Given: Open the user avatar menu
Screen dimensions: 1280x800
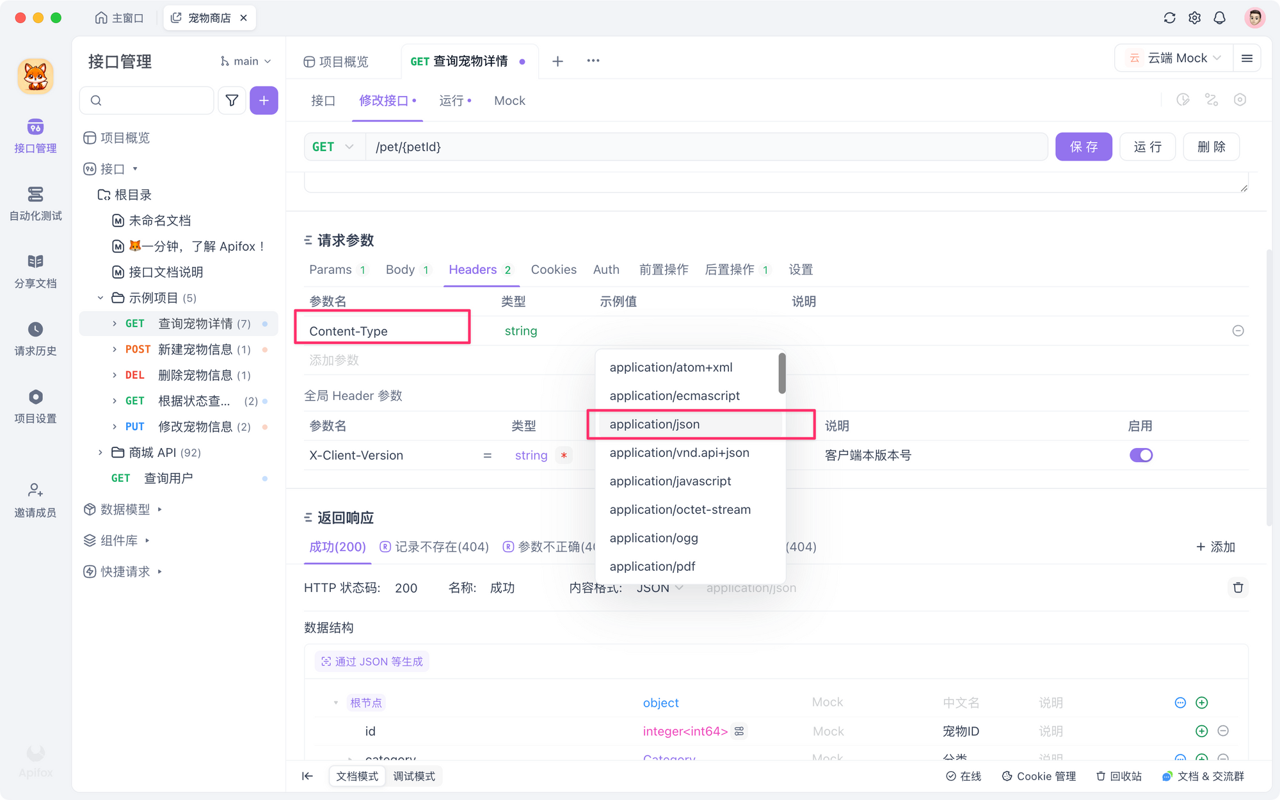Looking at the screenshot, I should point(1254,18).
